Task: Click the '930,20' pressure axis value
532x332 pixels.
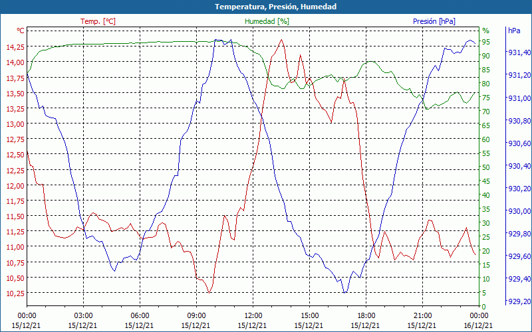Action: tap(519, 189)
